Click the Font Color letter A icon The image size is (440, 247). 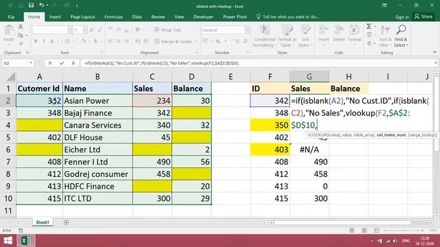tap(96, 41)
